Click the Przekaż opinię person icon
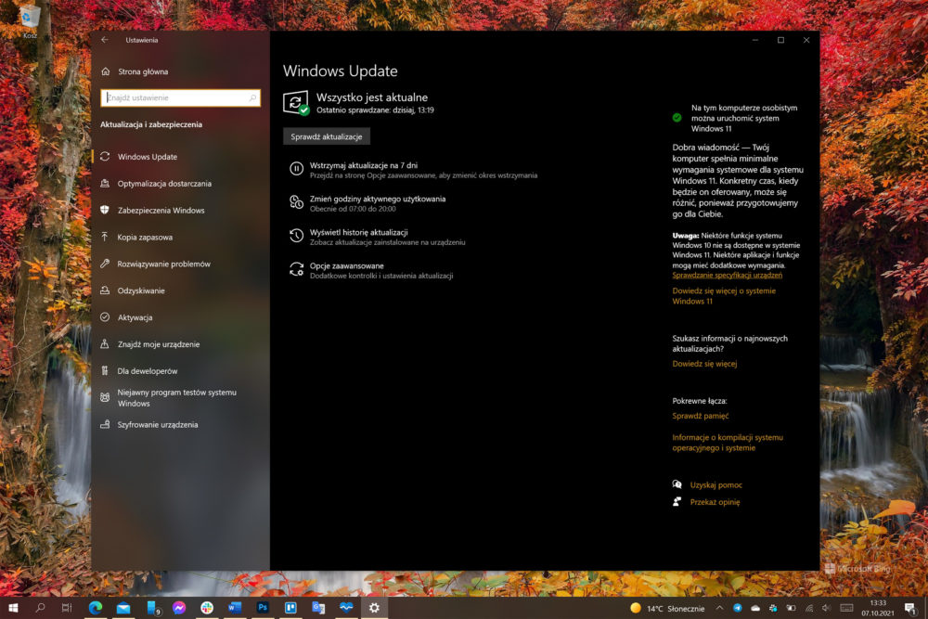928x619 pixels. [x=677, y=502]
